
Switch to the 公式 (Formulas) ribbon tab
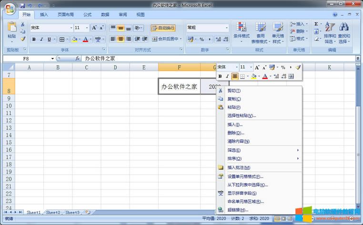[x=87, y=15]
